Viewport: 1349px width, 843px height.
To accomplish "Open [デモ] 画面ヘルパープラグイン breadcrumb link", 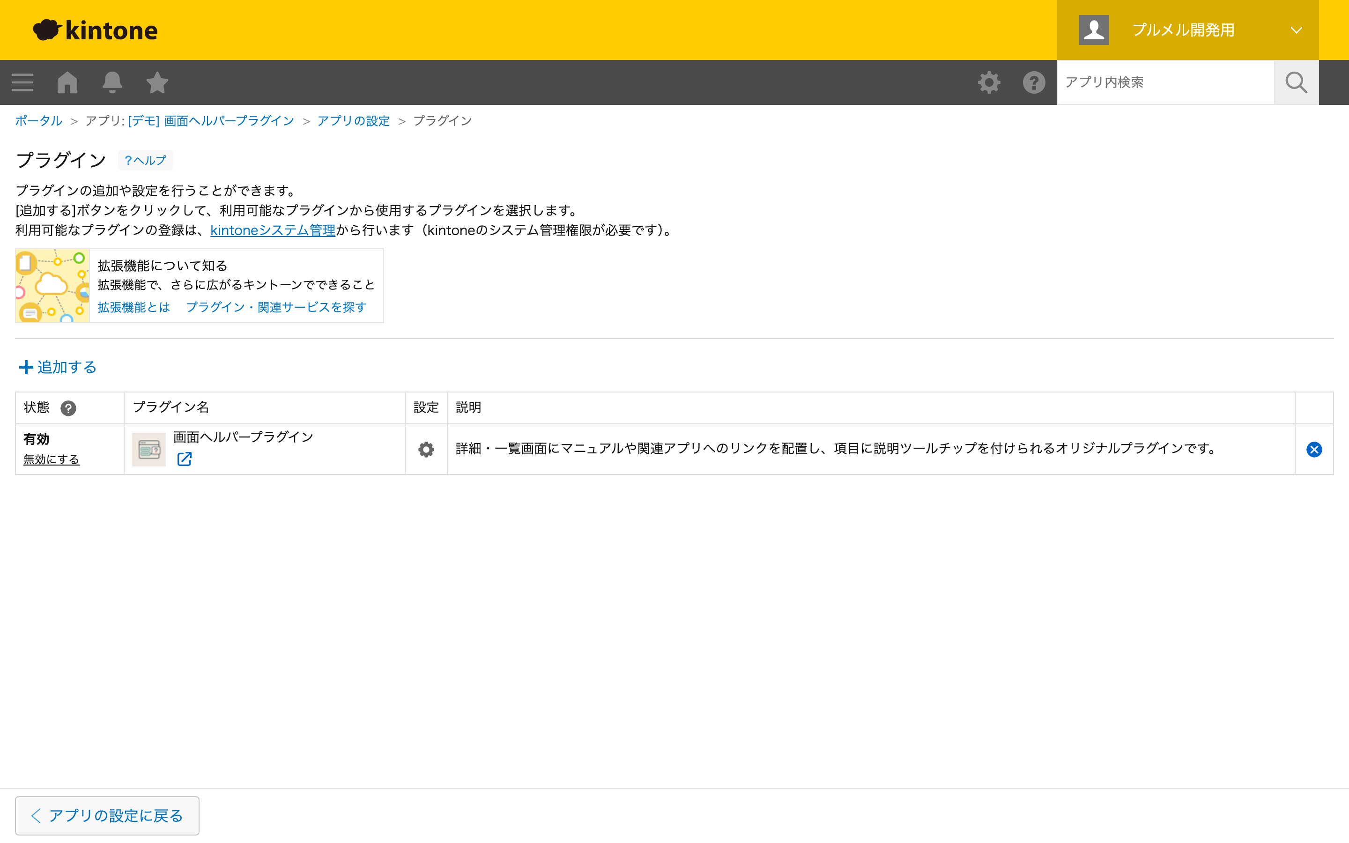I will 211,121.
